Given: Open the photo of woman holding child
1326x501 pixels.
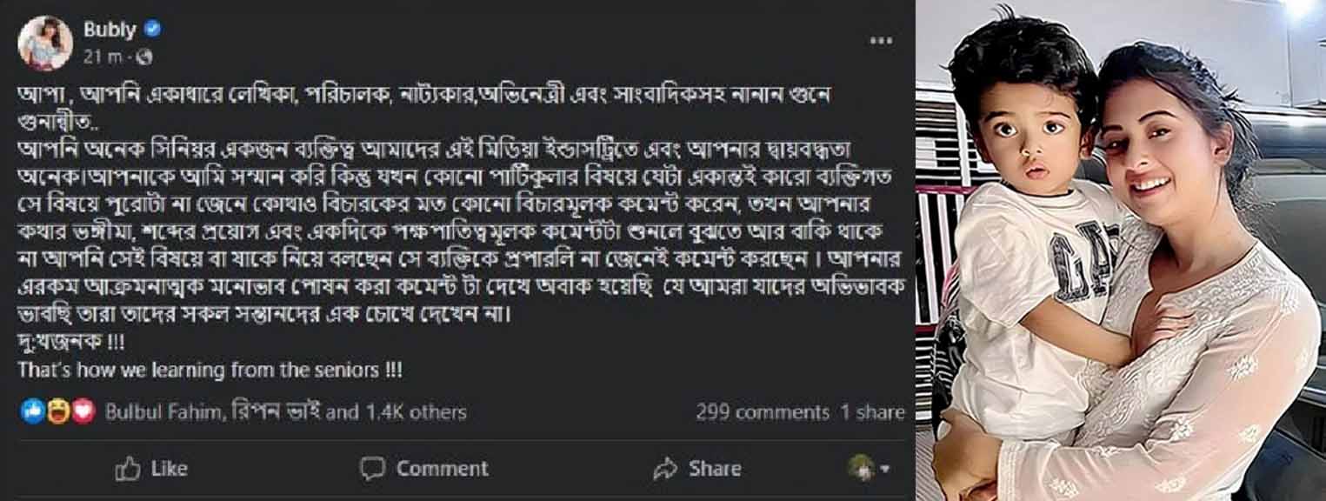Looking at the screenshot, I should (1120, 250).
